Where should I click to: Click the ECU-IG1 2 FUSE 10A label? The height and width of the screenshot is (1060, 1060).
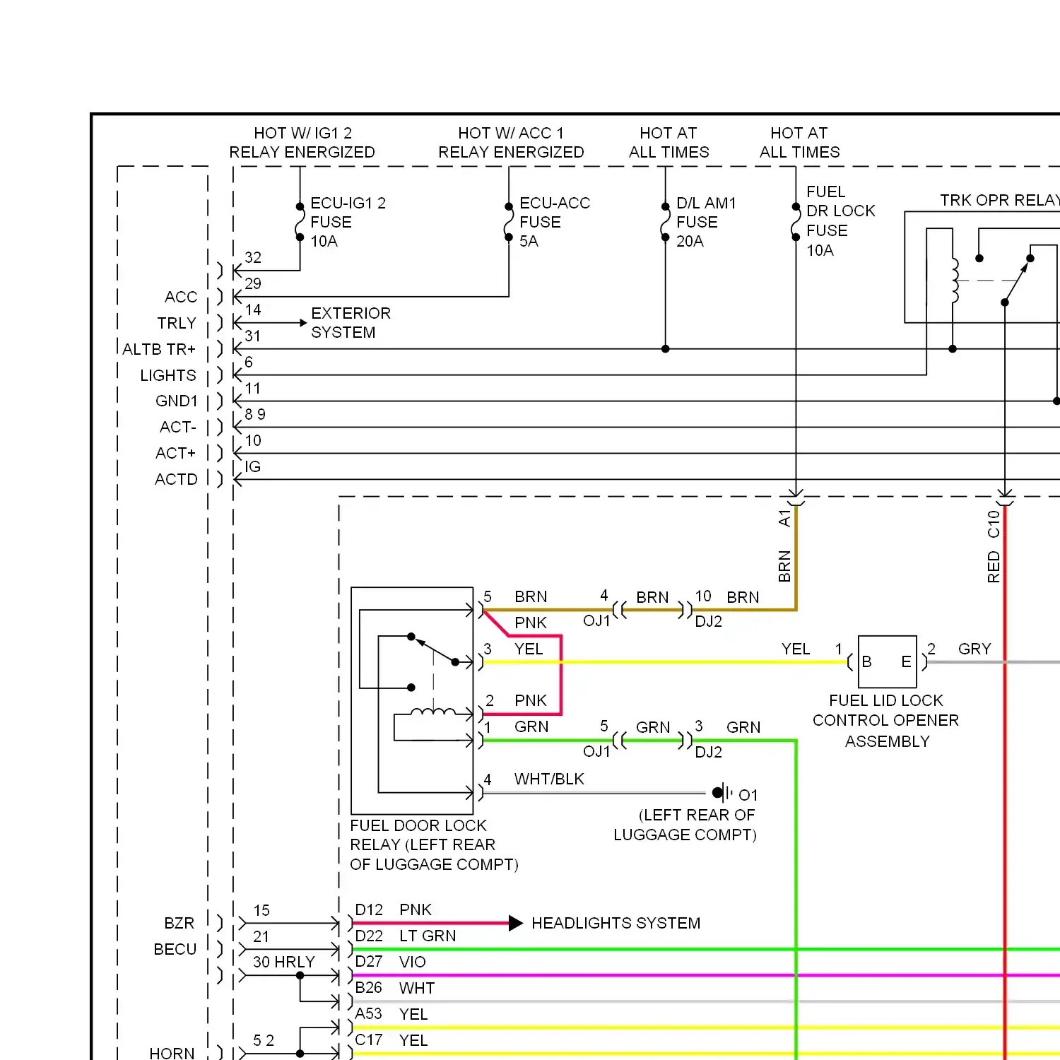[x=348, y=222]
